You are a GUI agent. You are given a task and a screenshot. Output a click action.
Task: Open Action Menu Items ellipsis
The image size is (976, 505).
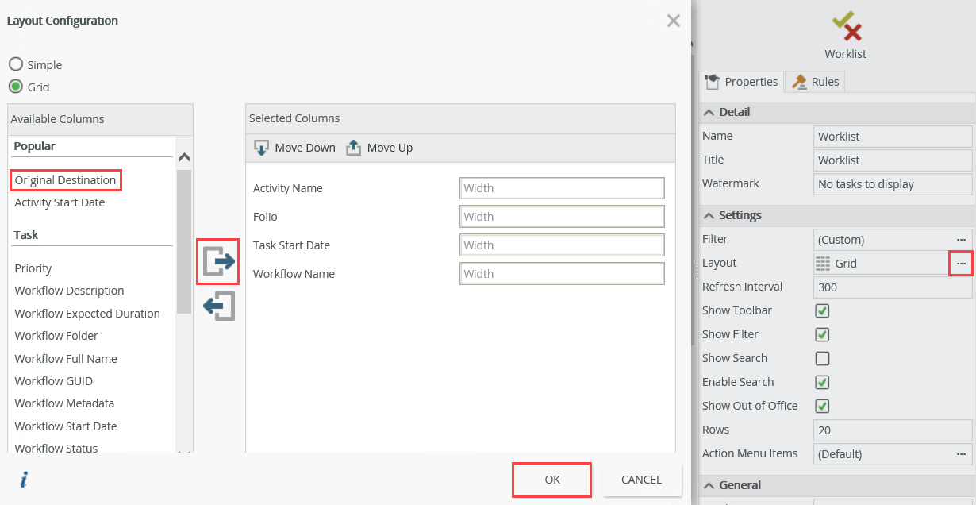tap(961, 453)
